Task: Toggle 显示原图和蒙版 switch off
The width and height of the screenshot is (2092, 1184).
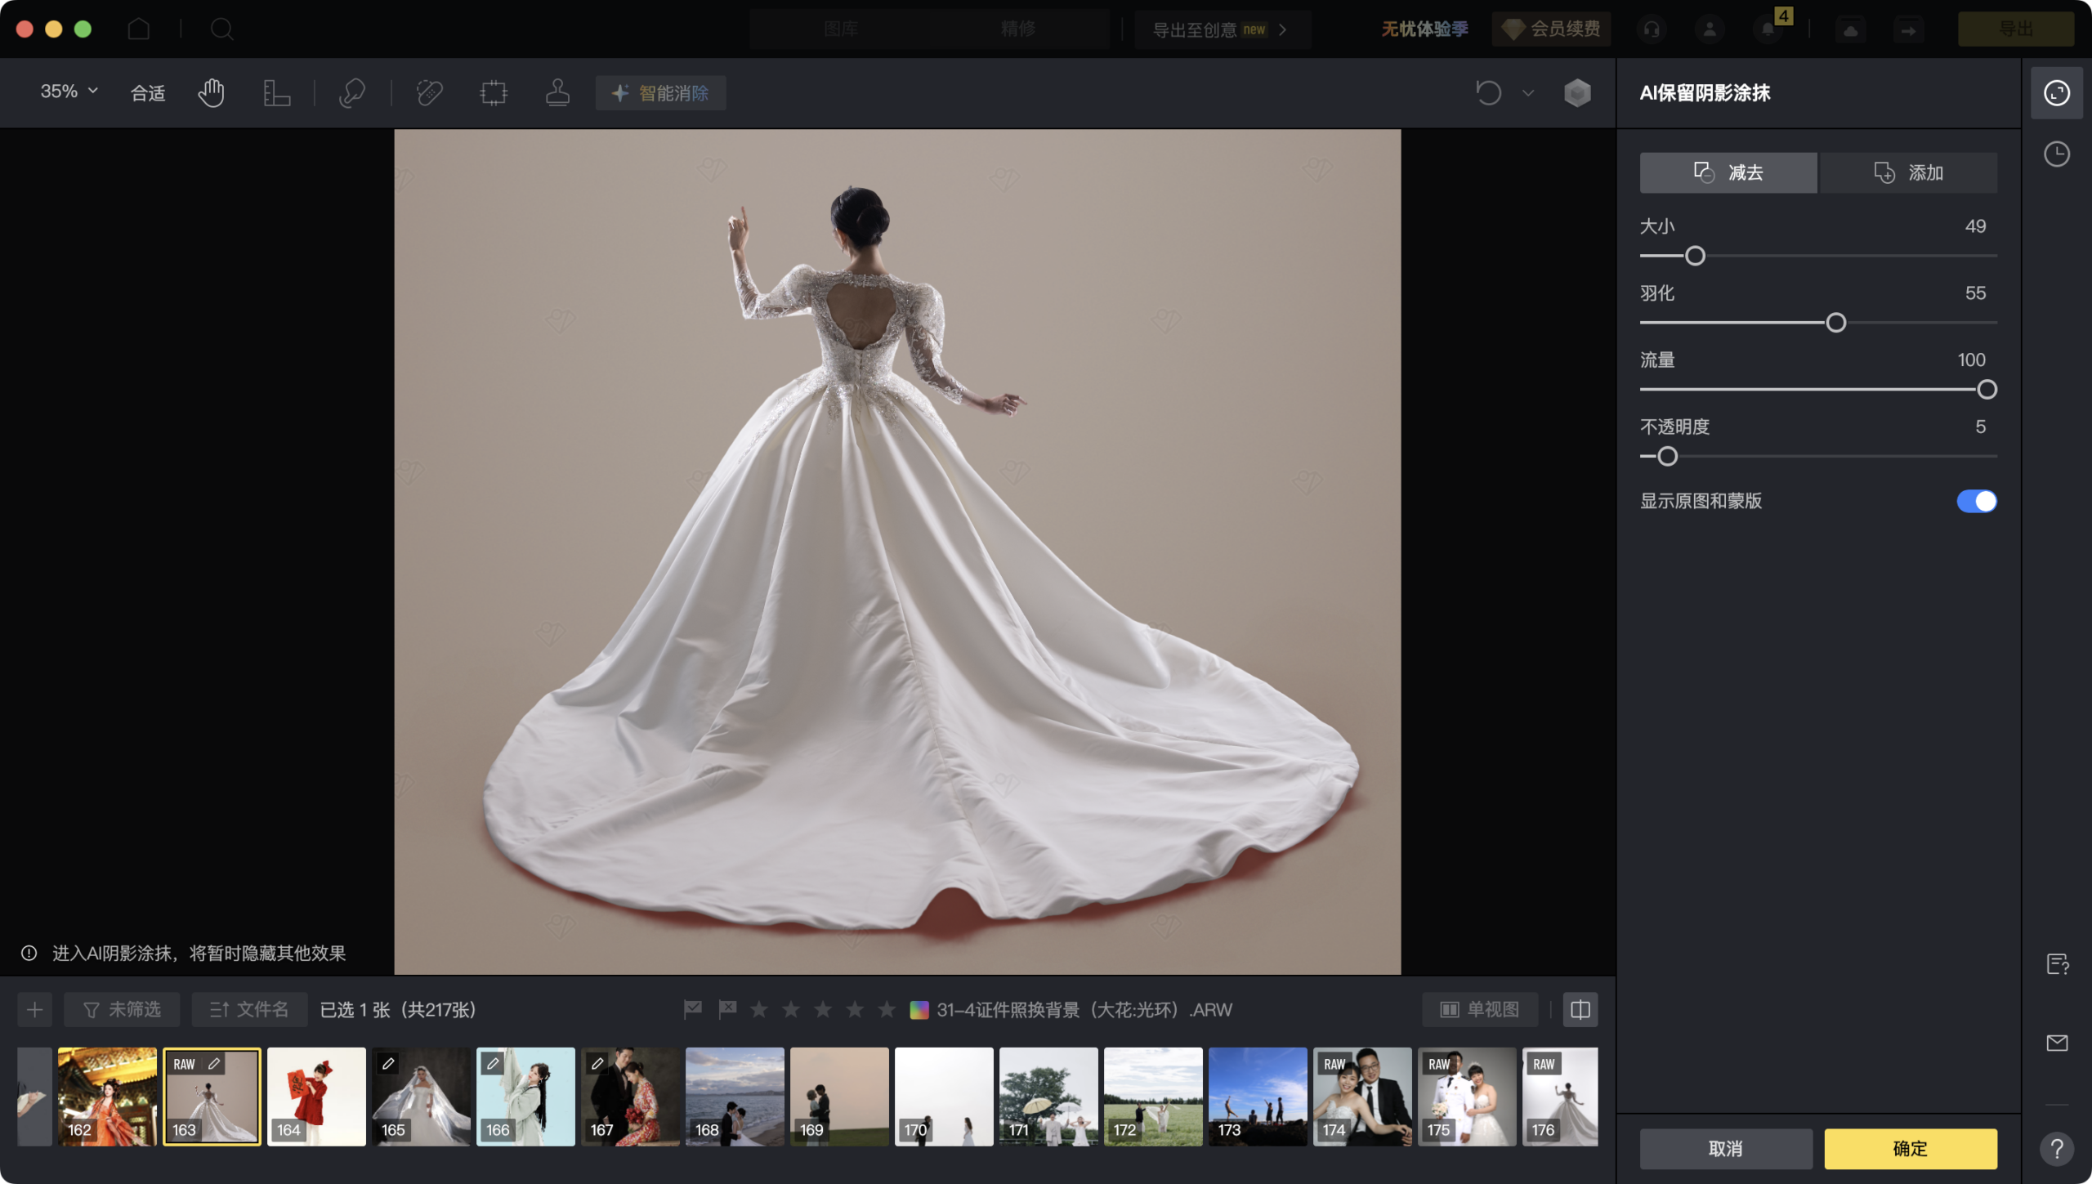Action: point(1976,501)
